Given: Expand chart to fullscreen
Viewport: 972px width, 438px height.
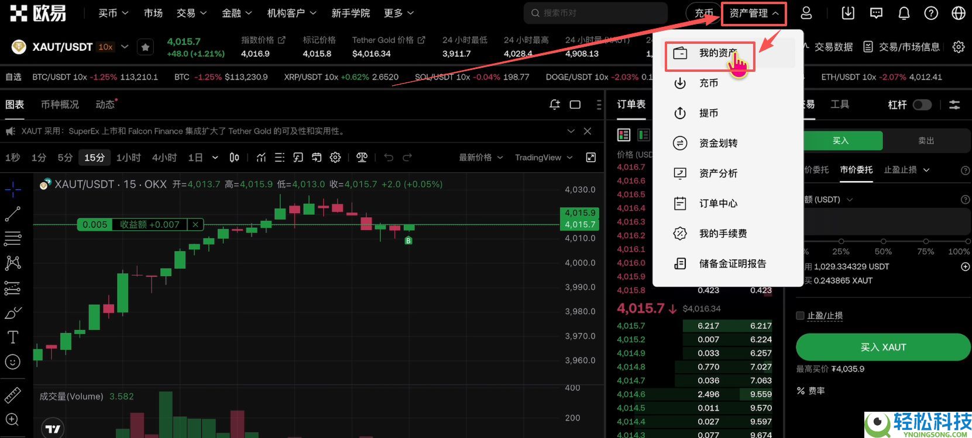Looking at the screenshot, I should pyautogui.click(x=591, y=158).
